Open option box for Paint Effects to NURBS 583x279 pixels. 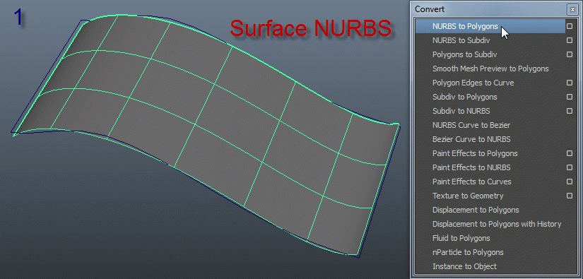coord(570,167)
